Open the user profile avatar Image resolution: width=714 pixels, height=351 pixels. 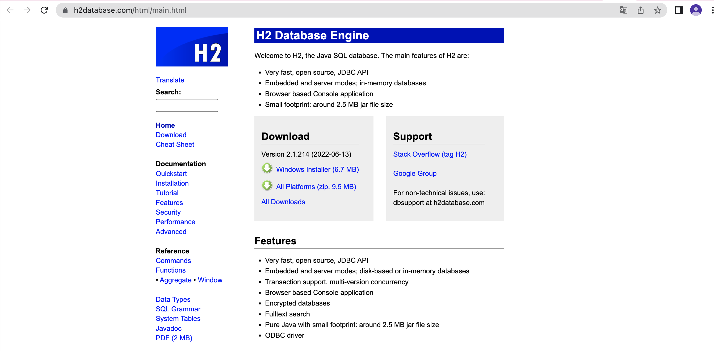pos(696,10)
